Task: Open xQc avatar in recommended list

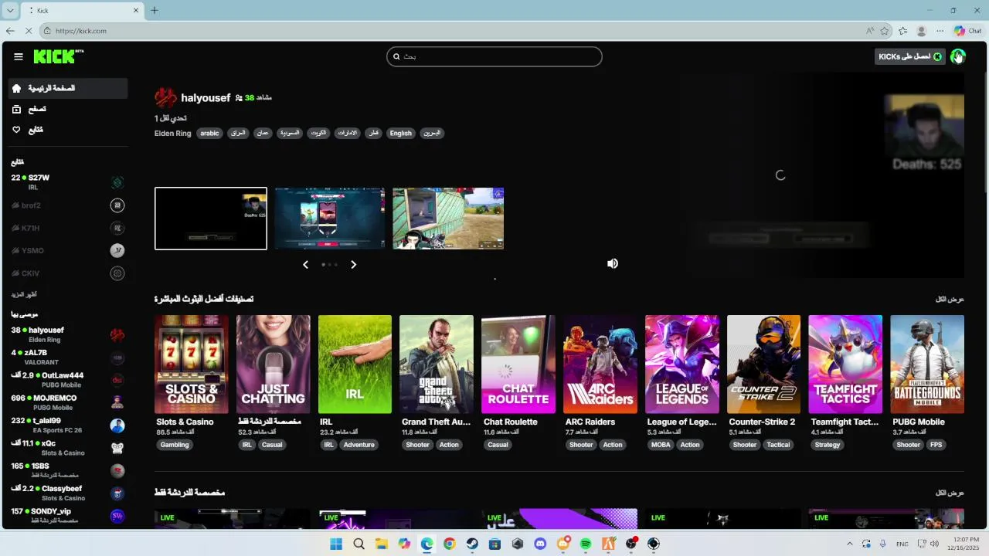Action: [x=117, y=448]
